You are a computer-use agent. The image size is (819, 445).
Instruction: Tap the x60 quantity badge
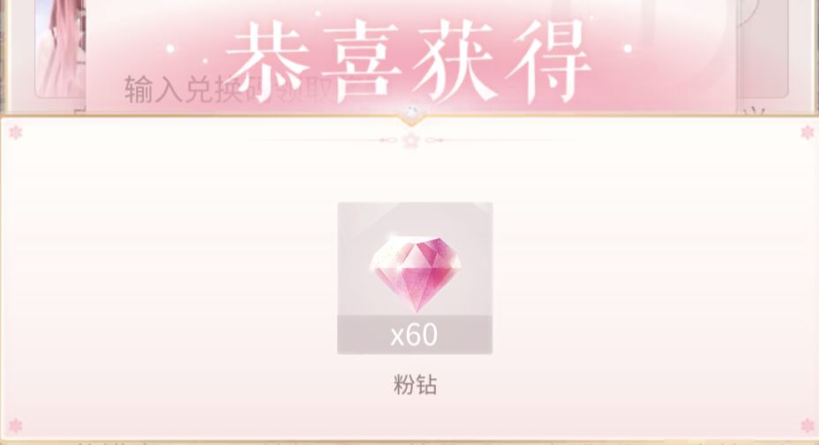pos(415,335)
